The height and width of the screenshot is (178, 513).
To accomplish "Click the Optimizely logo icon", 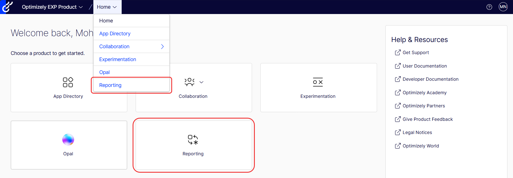I will point(7,7).
